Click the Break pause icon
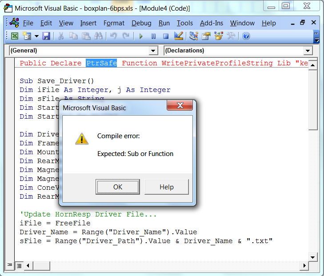This screenshot has width=324, height=276. pyautogui.click(x=153, y=36)
